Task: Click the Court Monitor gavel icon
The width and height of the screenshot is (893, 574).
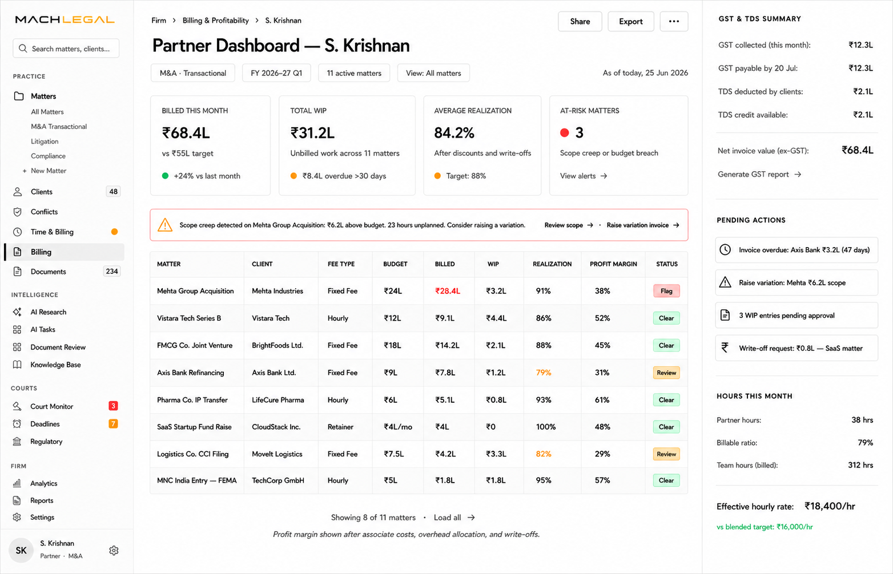Action: (x=17, y=406)
